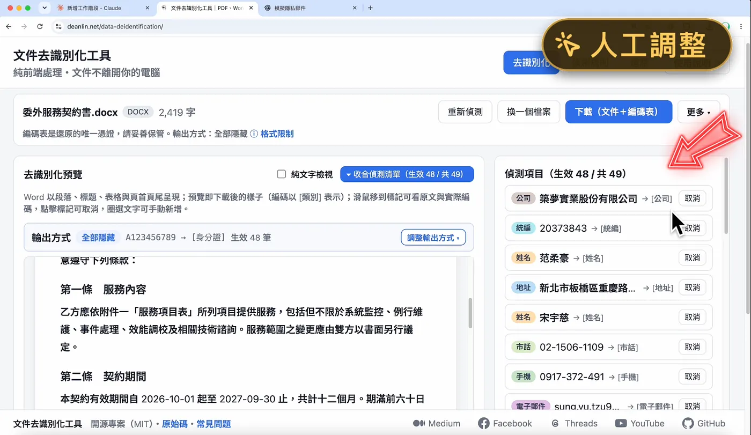Viewport: 751px width, 435px height.
Task: Click the 偵測項目 list scrollbar
Action: (726, 195)
